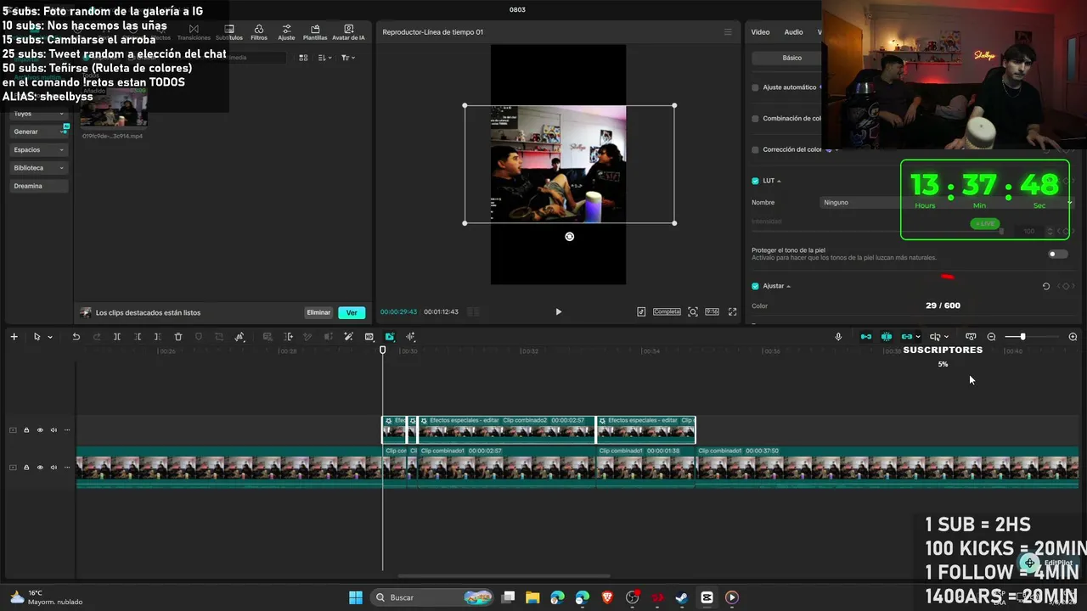Open the media sort dropdown

pos(324,58)
